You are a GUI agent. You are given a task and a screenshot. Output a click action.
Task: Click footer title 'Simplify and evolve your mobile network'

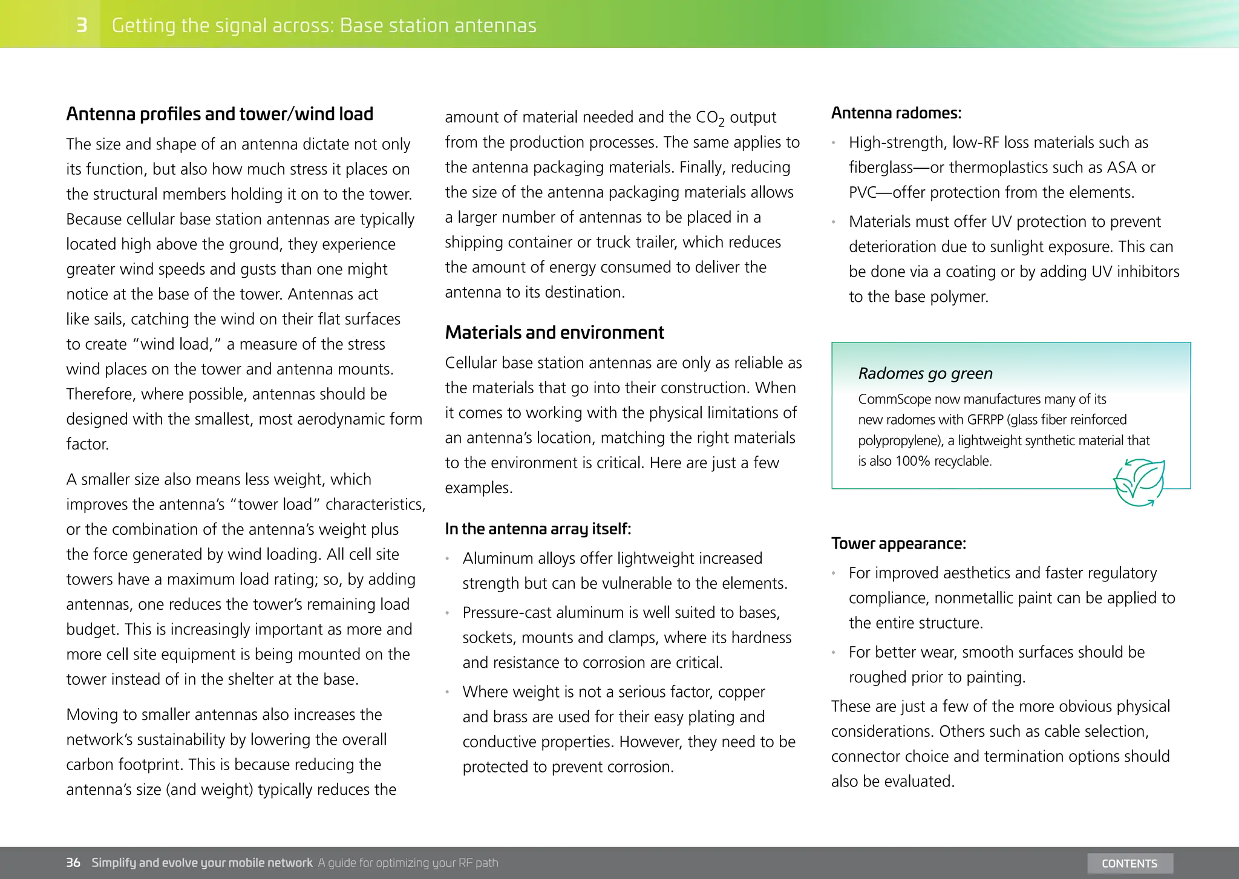pos(202,863)
